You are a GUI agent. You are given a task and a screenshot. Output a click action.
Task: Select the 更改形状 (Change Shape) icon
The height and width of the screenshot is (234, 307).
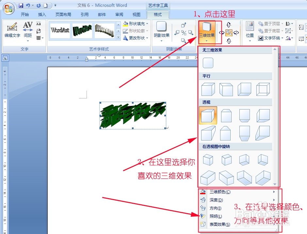[135, 38]
